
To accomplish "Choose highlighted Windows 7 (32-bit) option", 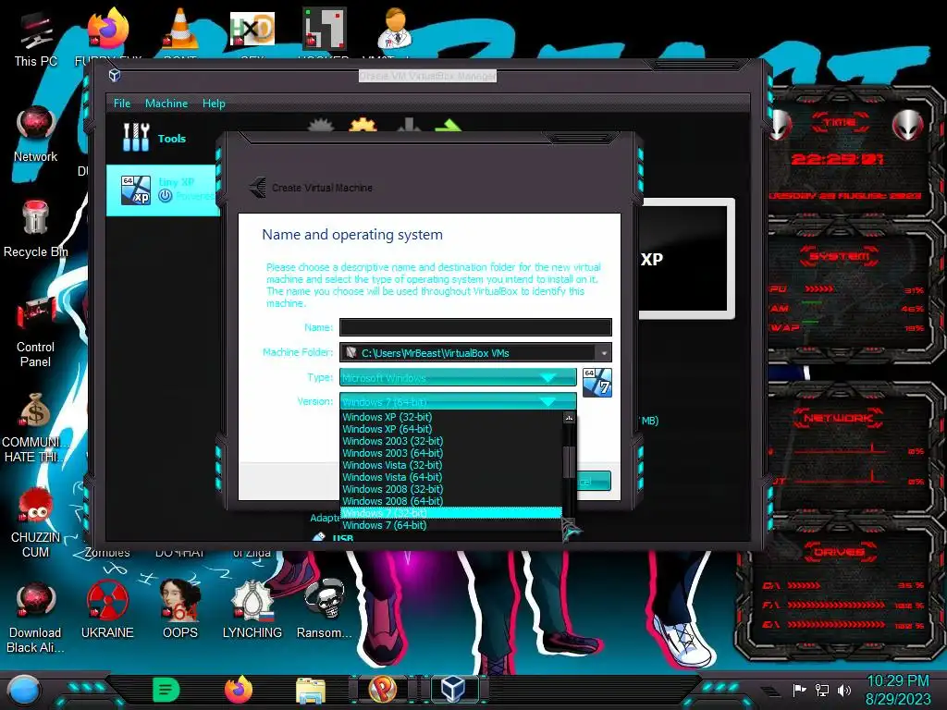I will [x=451, y=513].
